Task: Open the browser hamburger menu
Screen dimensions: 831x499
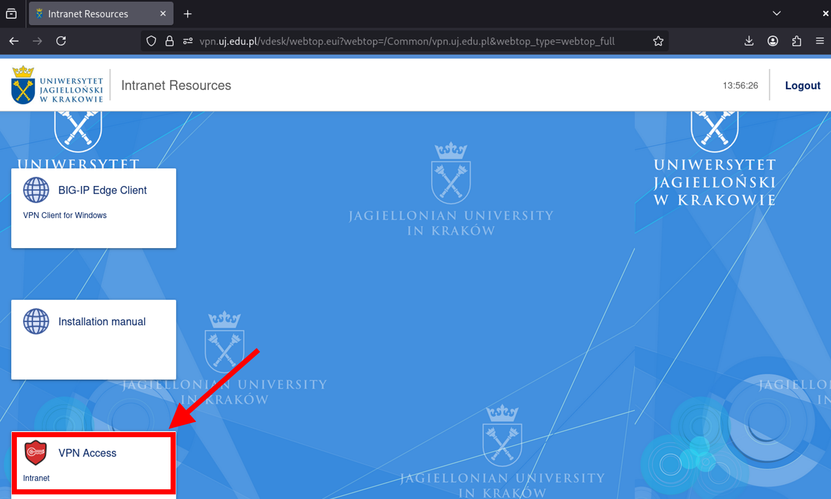Action: pos(820,41)
